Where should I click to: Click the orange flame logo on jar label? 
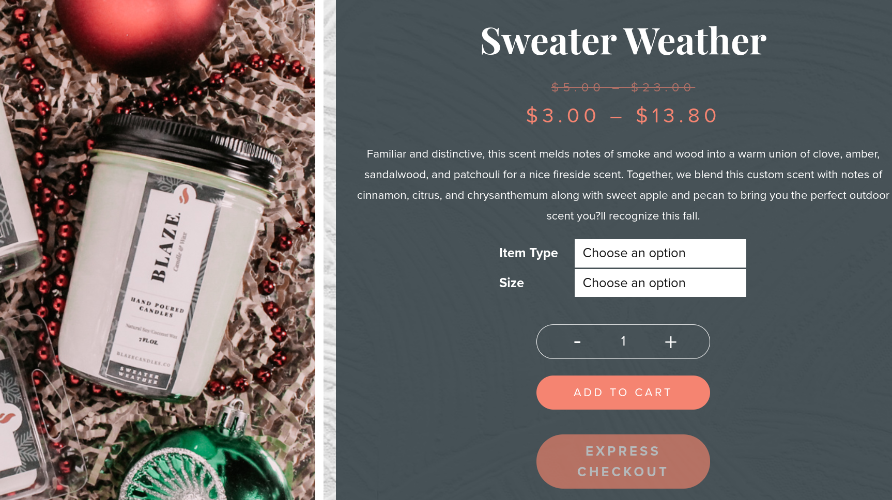click(184, 194)
